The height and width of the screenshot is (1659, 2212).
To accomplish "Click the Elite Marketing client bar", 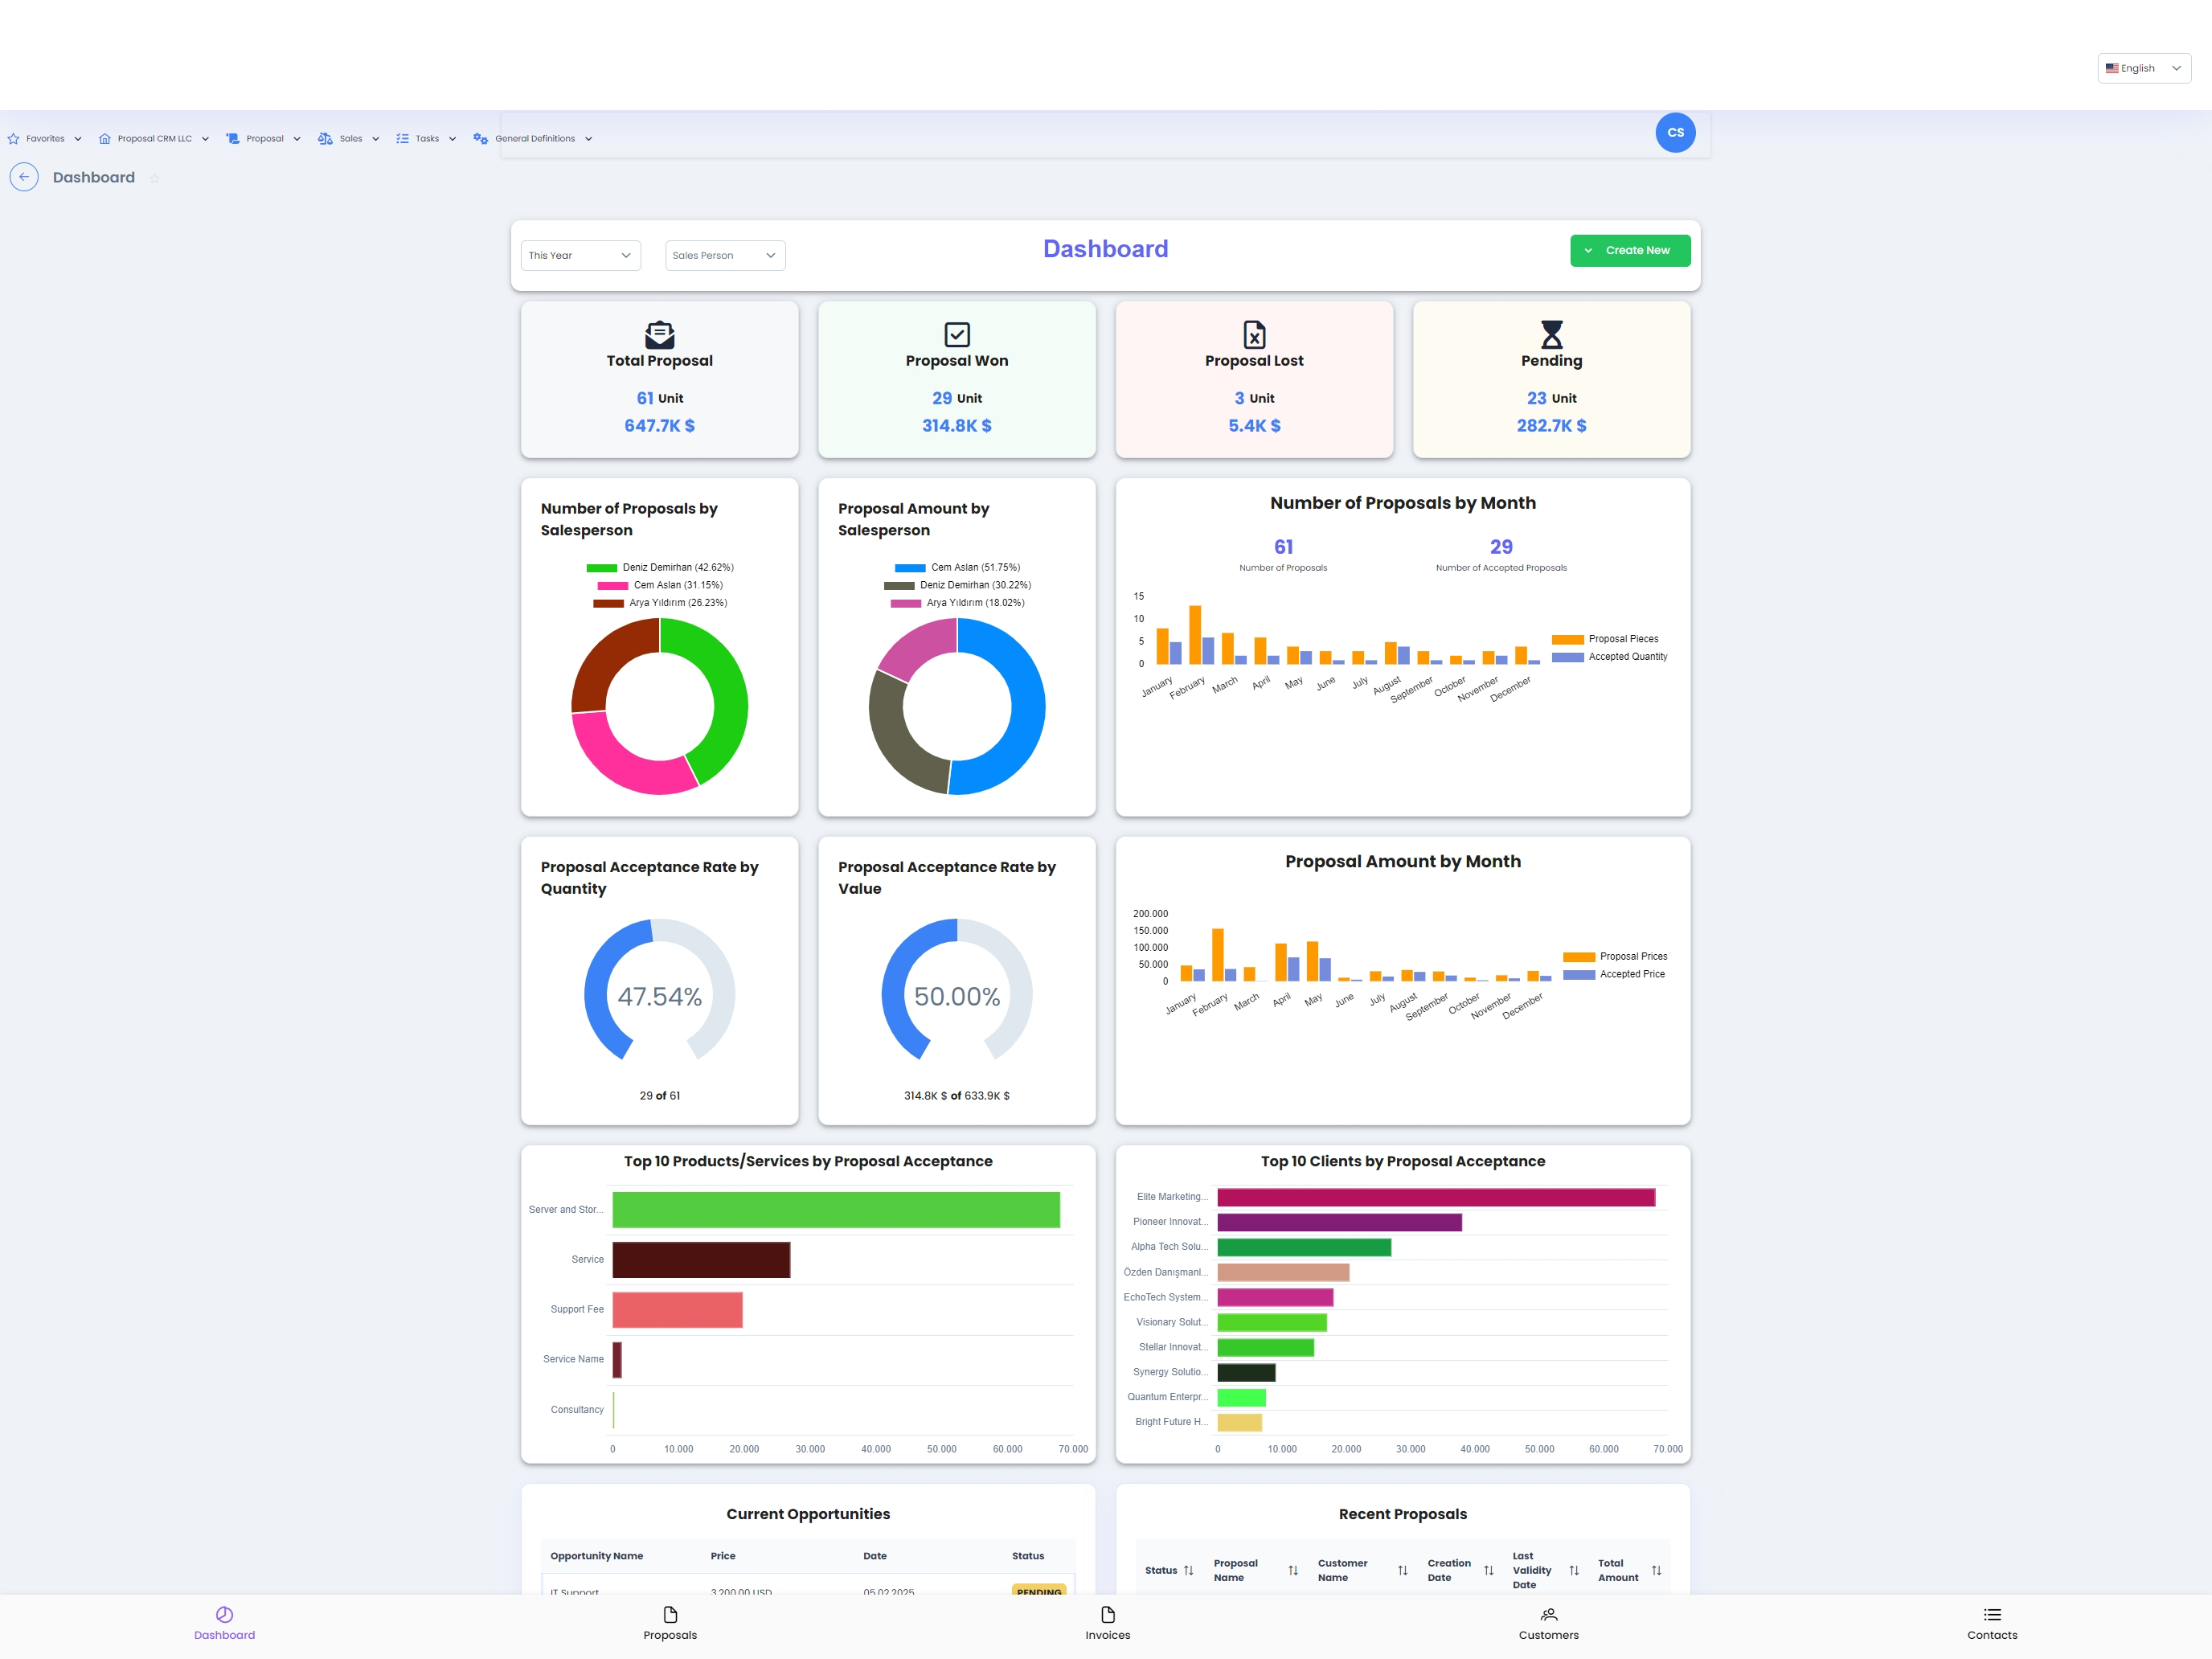I will click(x=1436, y=1197).
